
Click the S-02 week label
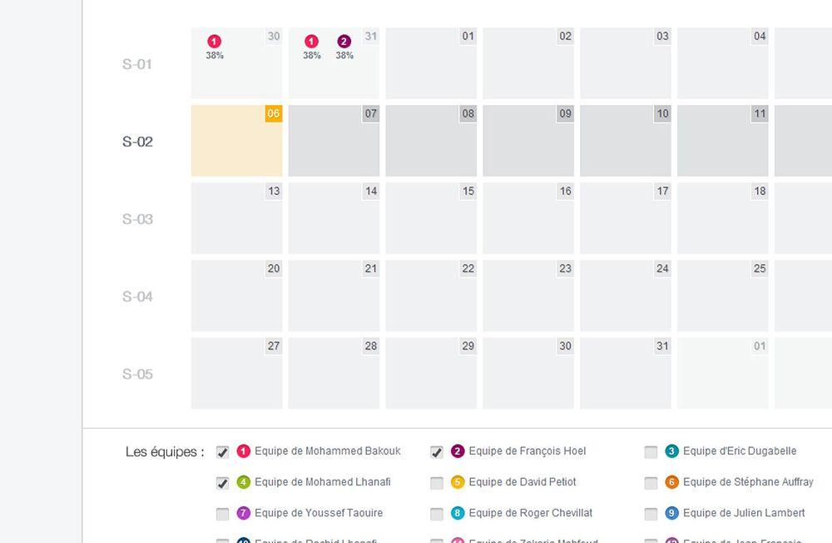(138, 142)
